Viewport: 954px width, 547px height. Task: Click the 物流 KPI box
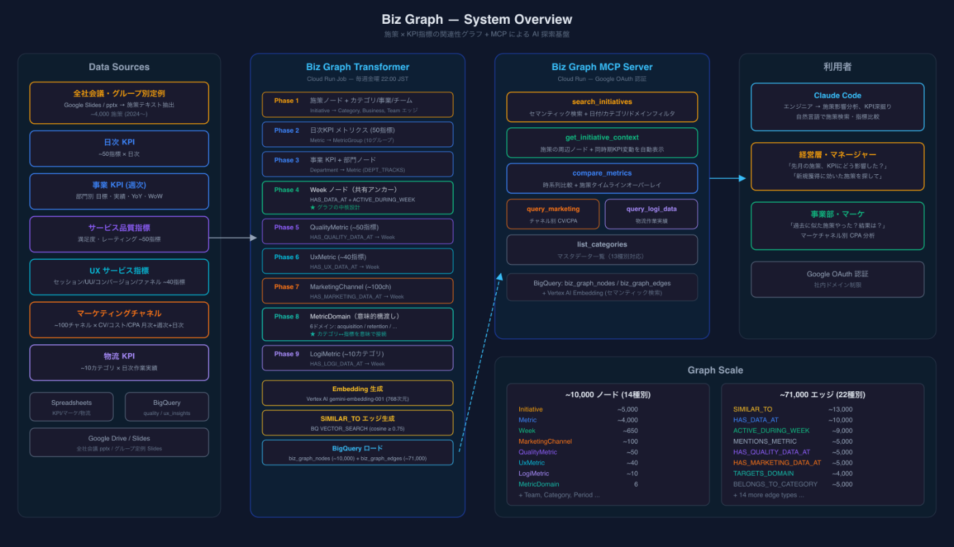coord(119,363)
